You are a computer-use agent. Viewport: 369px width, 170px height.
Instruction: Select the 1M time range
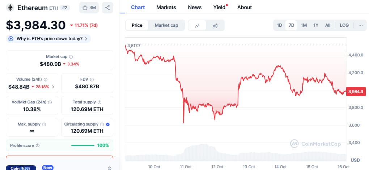pyautogui.click(x=304, y=25)
